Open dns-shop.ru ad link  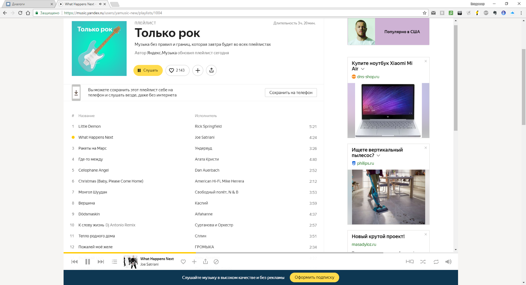[368, 77]
